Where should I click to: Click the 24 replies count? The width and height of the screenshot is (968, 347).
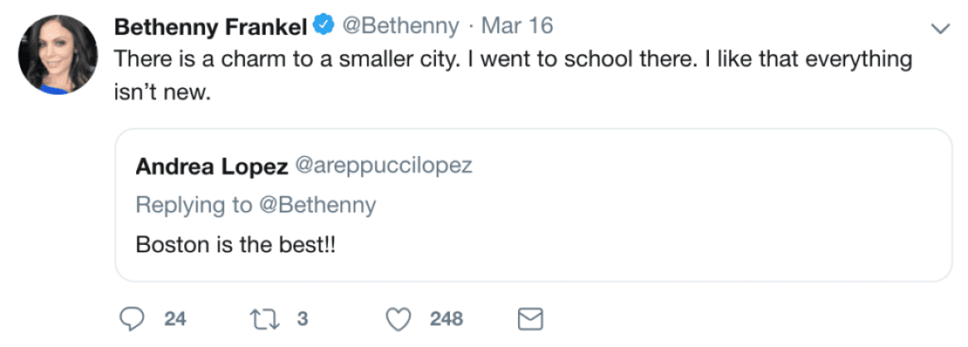pos(174,319)
